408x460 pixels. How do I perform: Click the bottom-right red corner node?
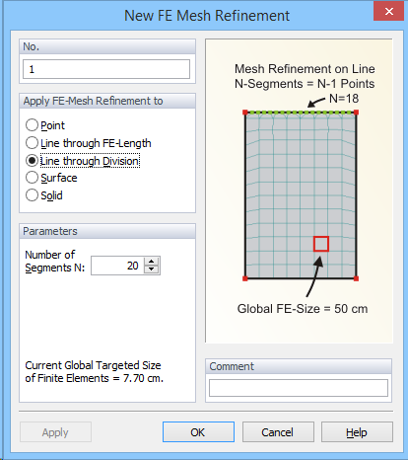[x=356, y=278]
